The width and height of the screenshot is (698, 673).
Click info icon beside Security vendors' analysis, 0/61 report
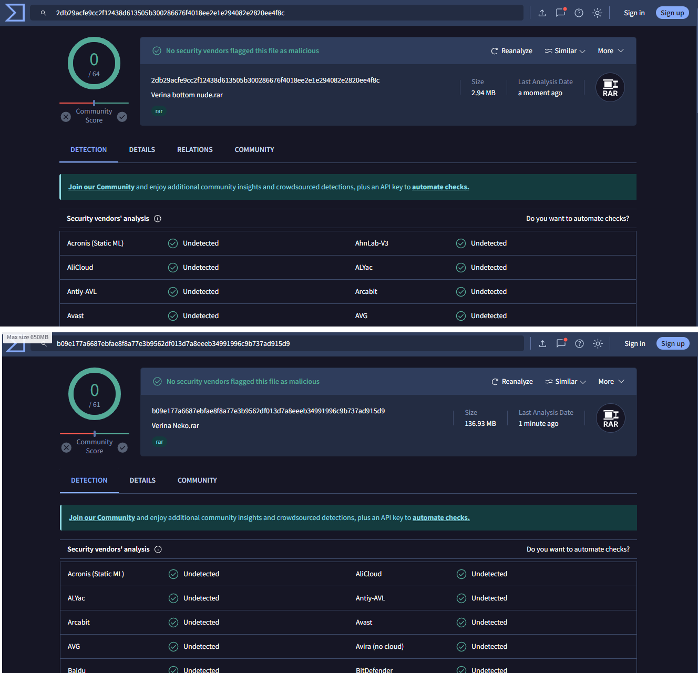[158, 549]
